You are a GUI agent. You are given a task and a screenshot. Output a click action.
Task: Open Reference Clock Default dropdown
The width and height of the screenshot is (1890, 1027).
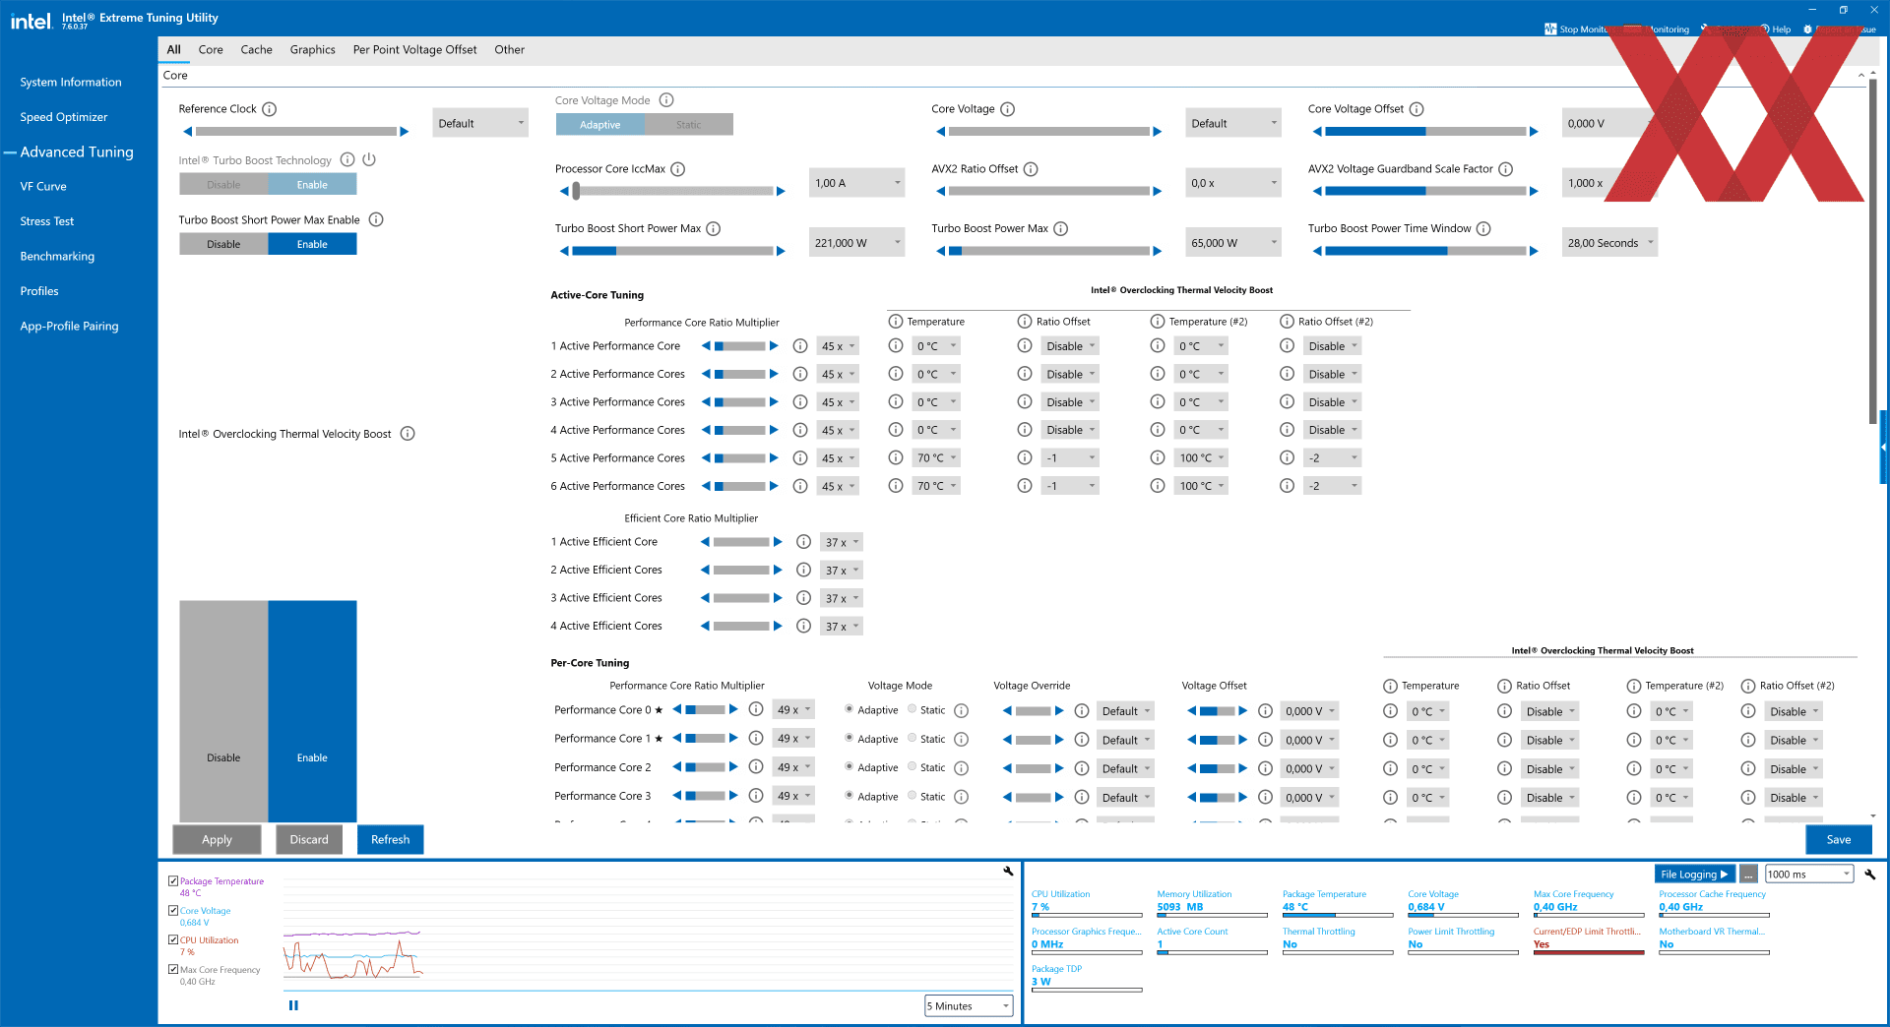(x=480, y=123)
